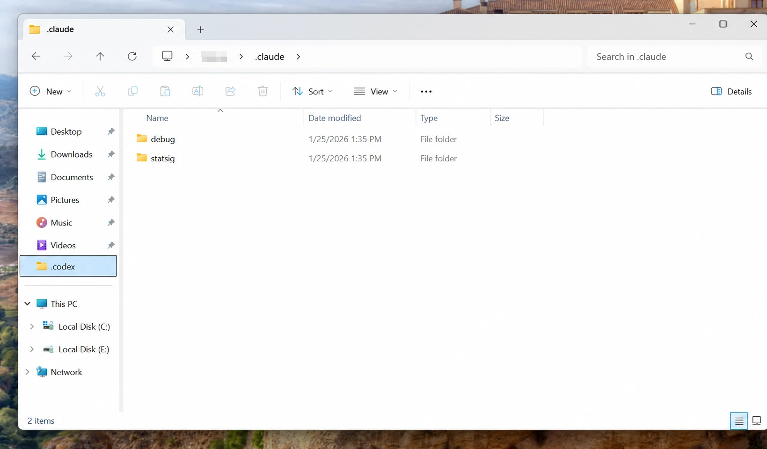Add a new tab with plus button
767x449 pixels.
(200, 29)
